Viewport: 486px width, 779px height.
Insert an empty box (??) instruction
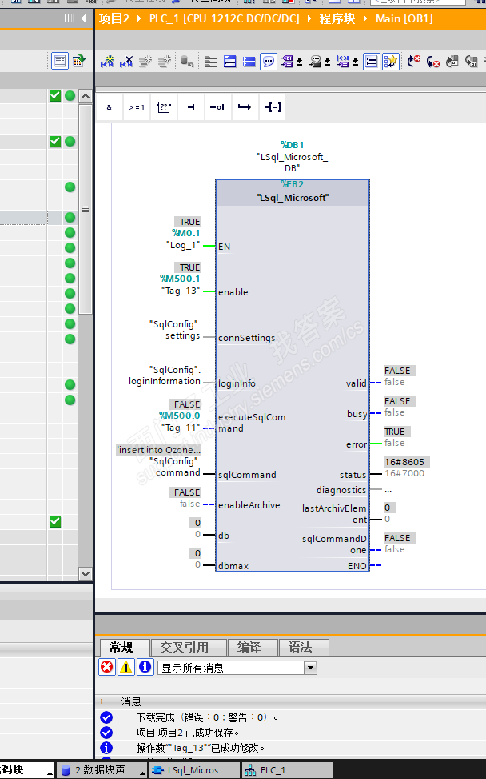[x=164, y=107]
